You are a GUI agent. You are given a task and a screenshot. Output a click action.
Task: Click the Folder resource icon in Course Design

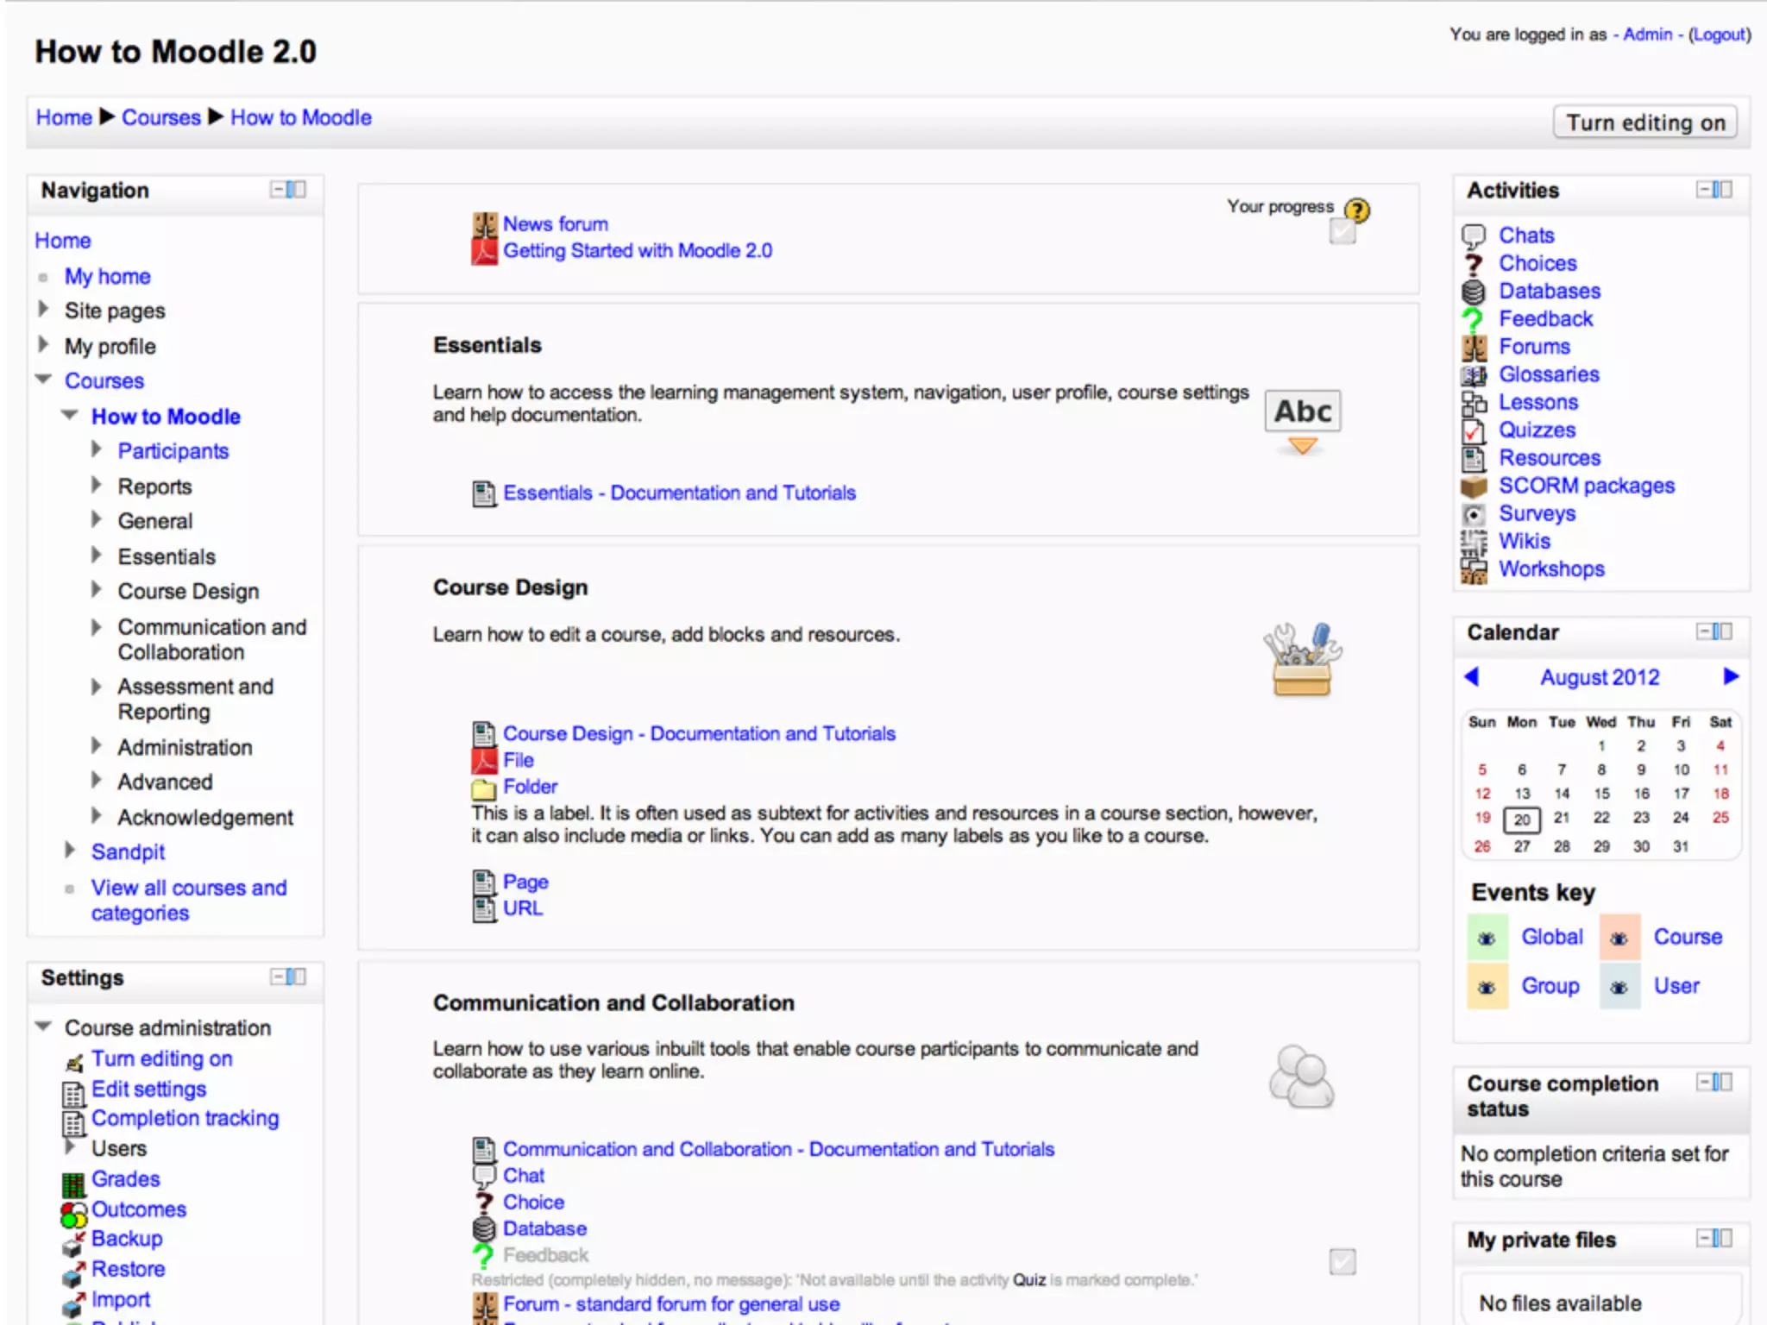point(483,788)
